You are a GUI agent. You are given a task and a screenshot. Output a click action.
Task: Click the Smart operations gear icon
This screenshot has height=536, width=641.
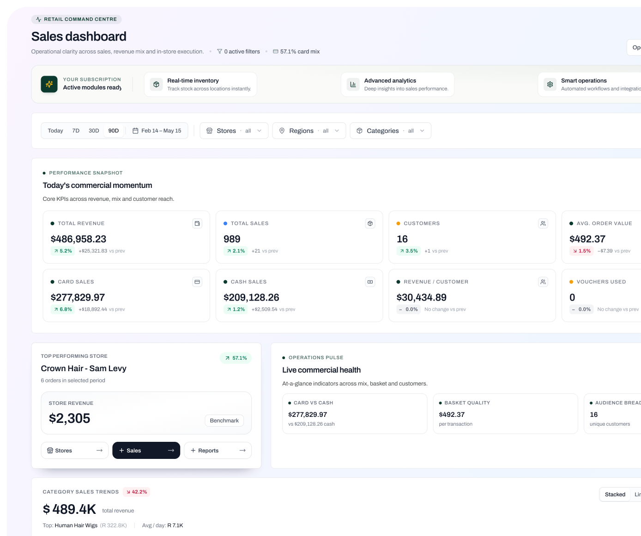click(550, 84)
